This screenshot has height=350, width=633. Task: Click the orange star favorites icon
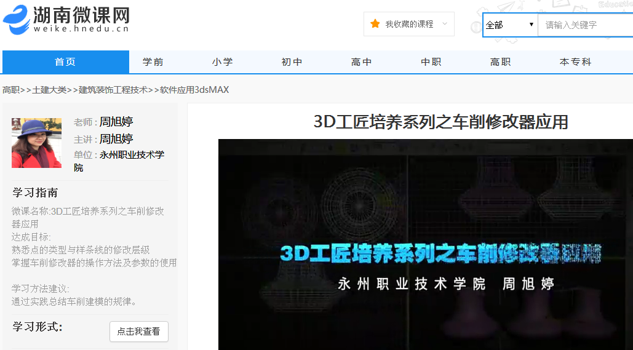click(x=375, y=24)
